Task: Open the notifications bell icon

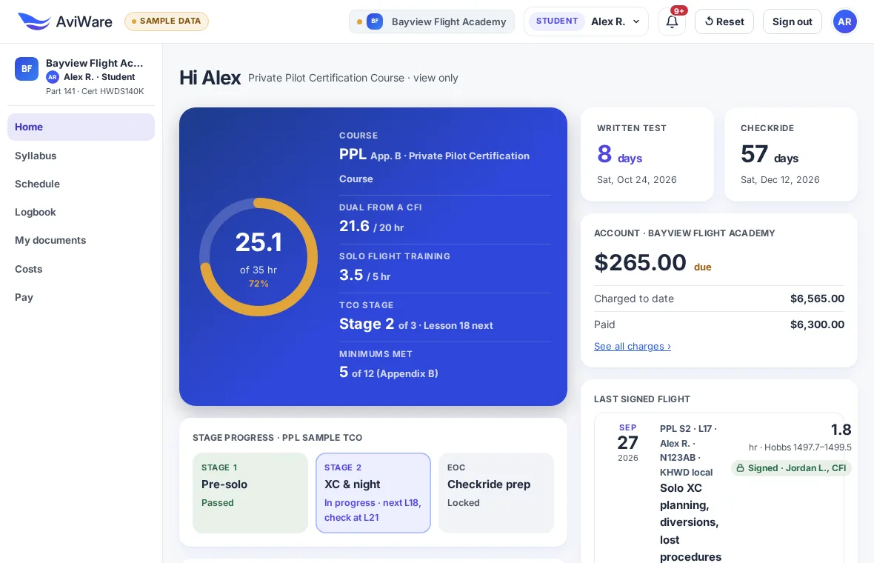Action: click(672, 21)
